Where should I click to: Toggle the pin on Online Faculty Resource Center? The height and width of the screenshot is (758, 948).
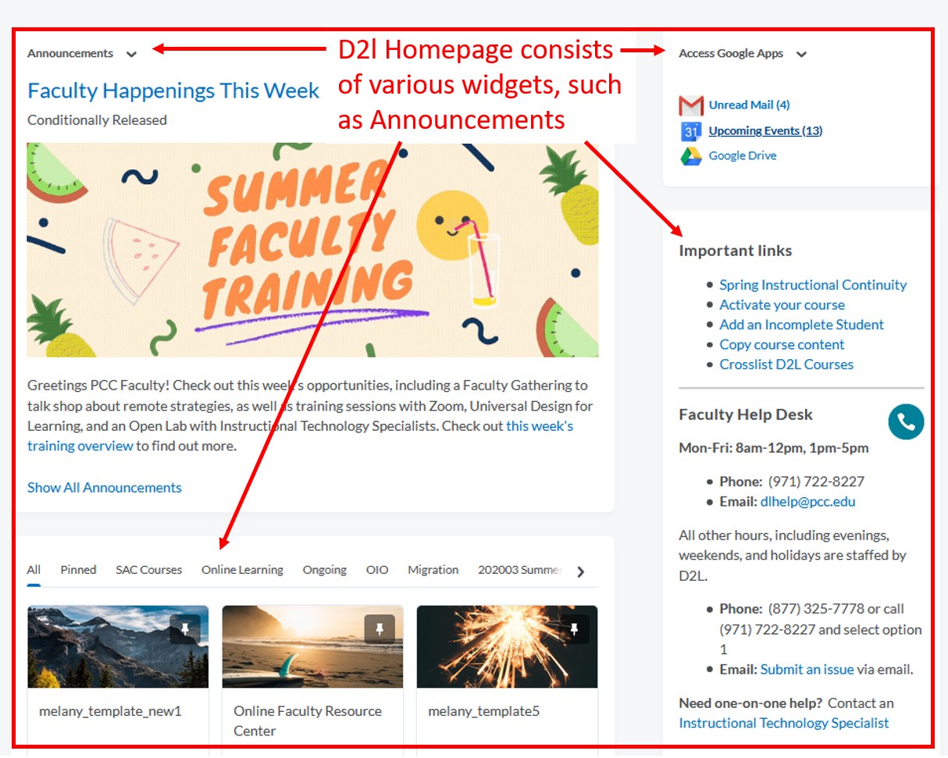point(380,626)
